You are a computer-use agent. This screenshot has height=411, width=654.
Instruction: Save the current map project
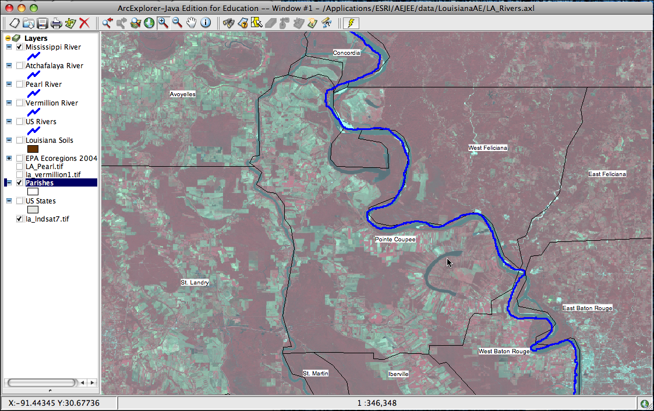(x=41, y=23)
